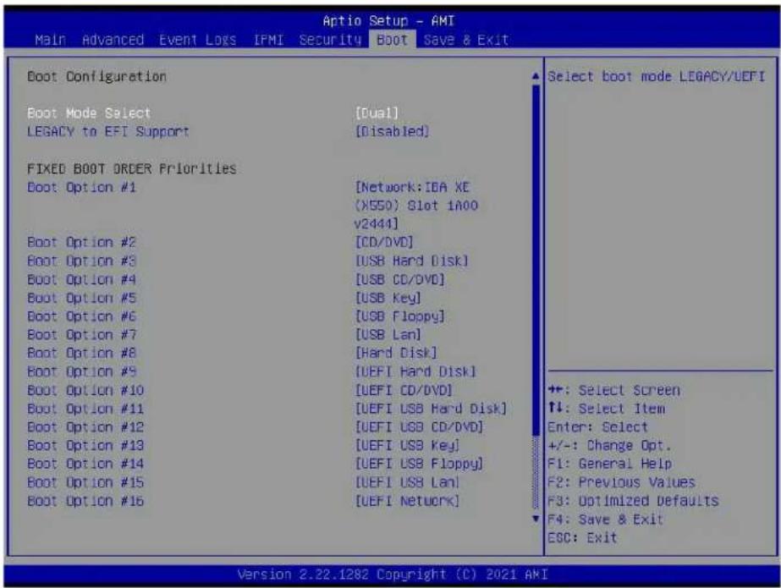Image resolution: width=781 pixels, height=588 pixels.
Task: Select LEGACY to EFI Support option
Action: pos(108,131)
